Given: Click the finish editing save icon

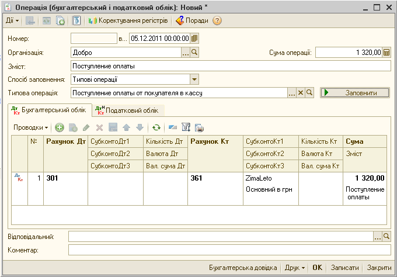Looking at the screenshot, I should click(x=113, y=127).
